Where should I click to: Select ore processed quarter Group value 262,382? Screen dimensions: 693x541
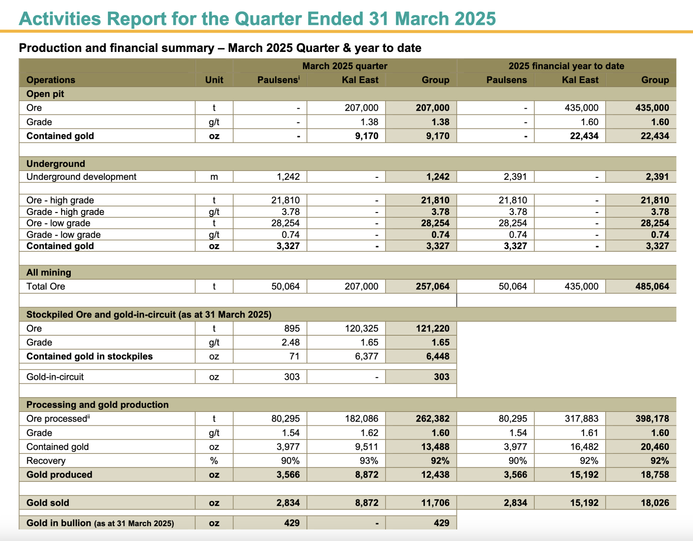432,418
